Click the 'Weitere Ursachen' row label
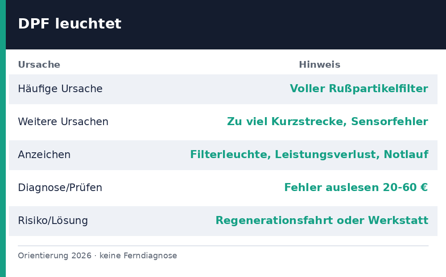This screenshot has height=277, width=446. (63, 122)
